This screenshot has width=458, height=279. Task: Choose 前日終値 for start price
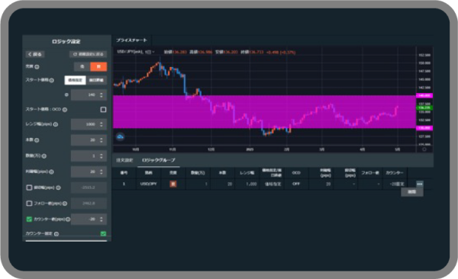pos(96,80)
